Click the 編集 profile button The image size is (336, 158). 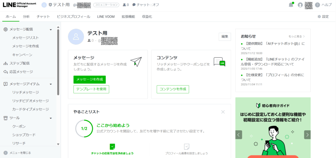pos(225,37)
